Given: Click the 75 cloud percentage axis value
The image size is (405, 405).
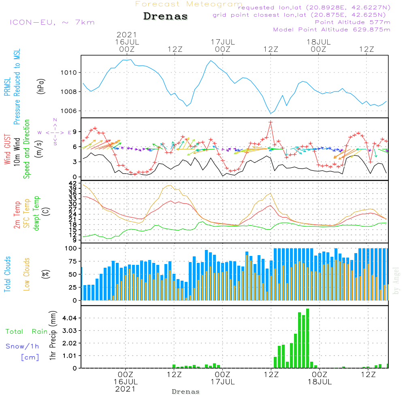Looking at the screenshot, I should click(73, 261).
